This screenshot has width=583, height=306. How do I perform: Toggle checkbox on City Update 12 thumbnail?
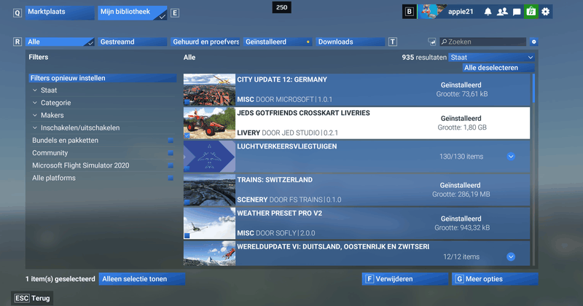pos(187,102)
